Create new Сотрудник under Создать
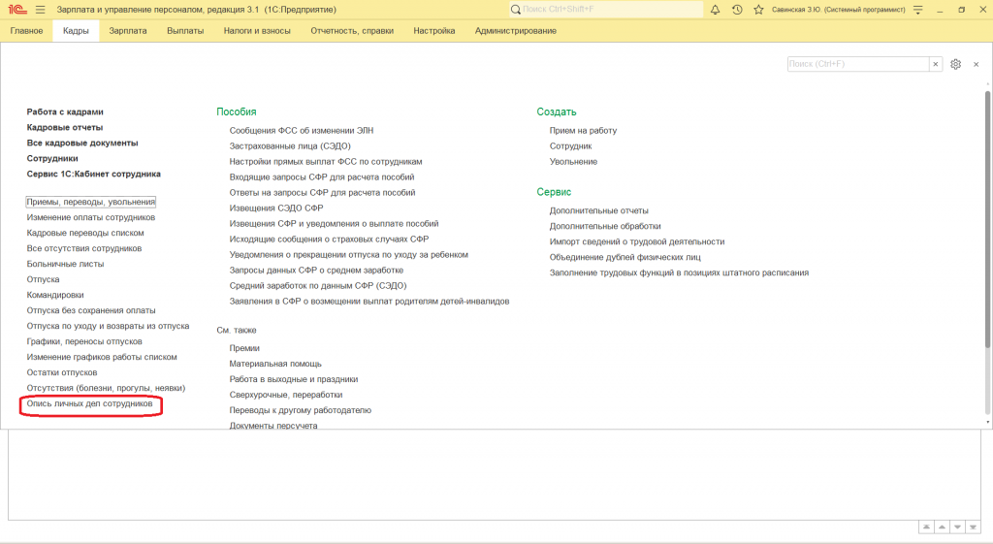Viewport: 993px width, 544px height. pyautogui.click(x=570, y=145)
